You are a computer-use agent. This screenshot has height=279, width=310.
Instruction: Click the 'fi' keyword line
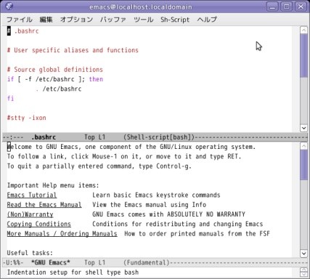point(10,99)
